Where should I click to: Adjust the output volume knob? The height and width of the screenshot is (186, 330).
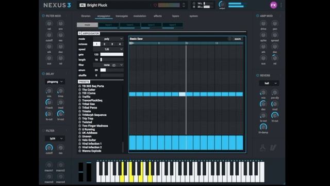222,4
